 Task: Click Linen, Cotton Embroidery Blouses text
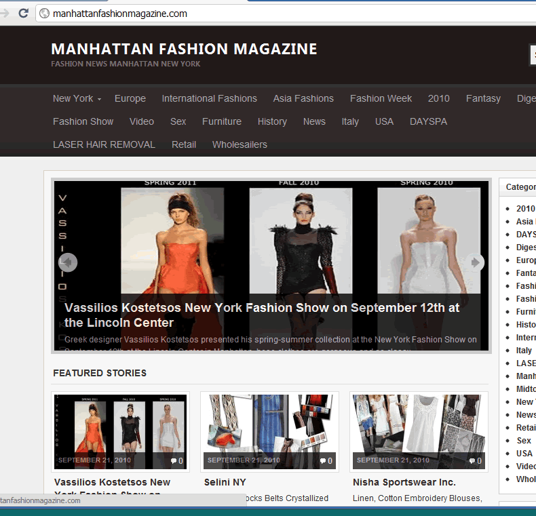(x=417, y=498)
